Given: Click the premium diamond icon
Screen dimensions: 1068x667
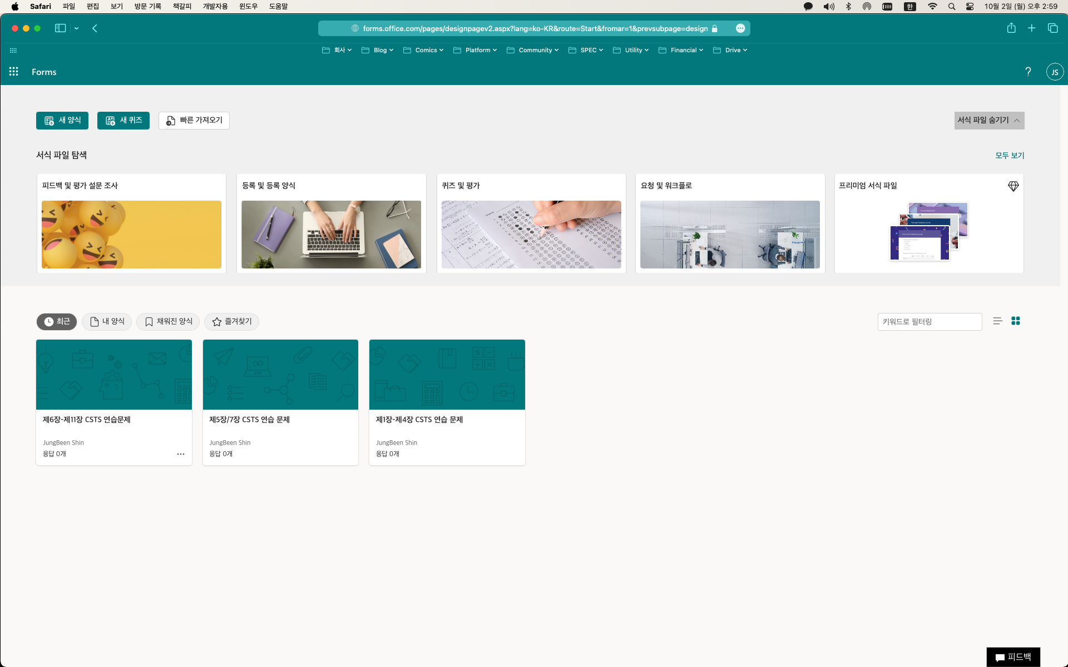Looking at the screenshot, I should coord(1013,186).
